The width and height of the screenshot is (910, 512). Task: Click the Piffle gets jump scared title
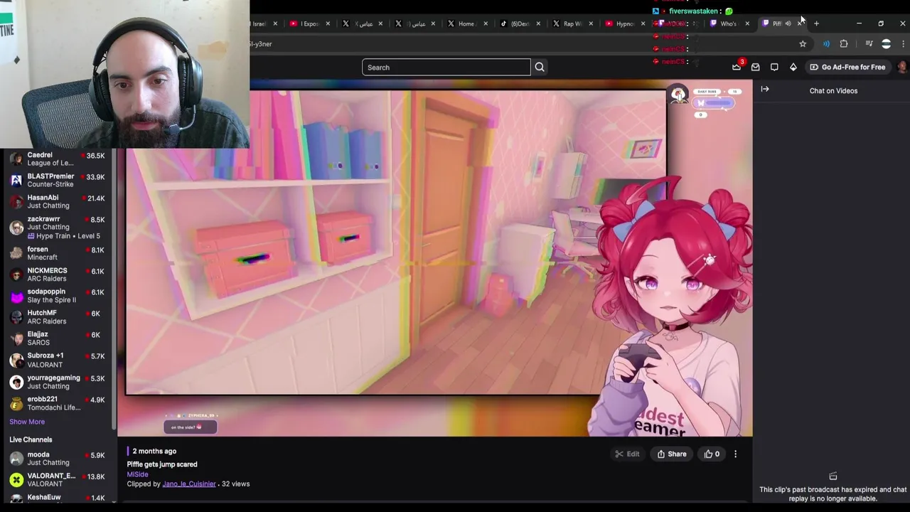pos(162,464)
